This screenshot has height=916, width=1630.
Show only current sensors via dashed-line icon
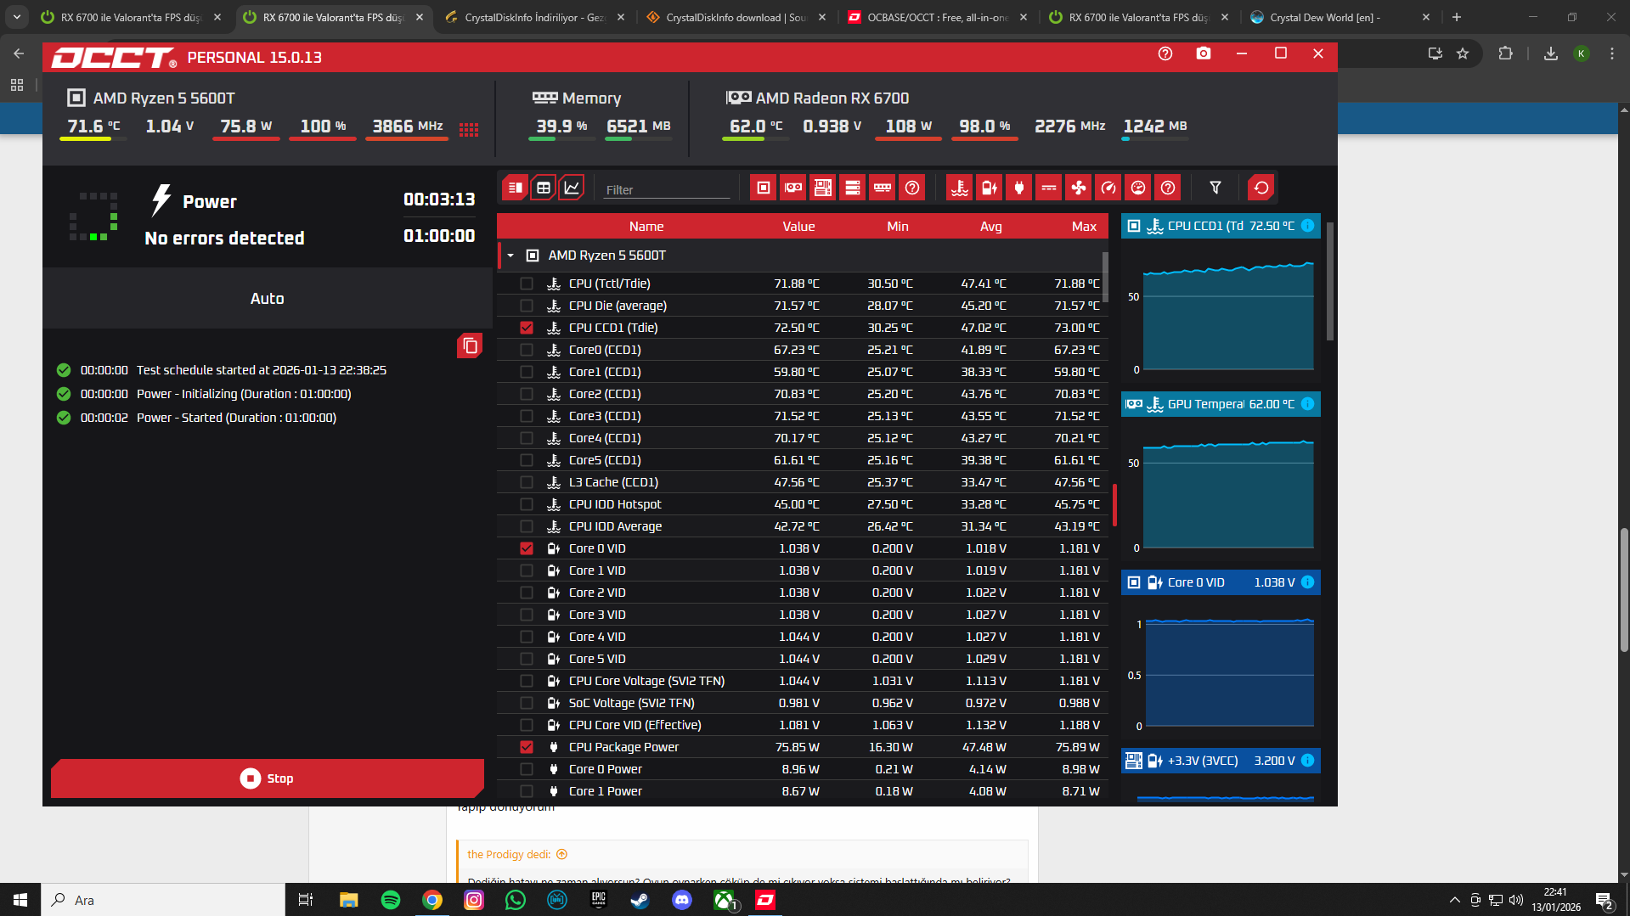tap(1049, 188)
